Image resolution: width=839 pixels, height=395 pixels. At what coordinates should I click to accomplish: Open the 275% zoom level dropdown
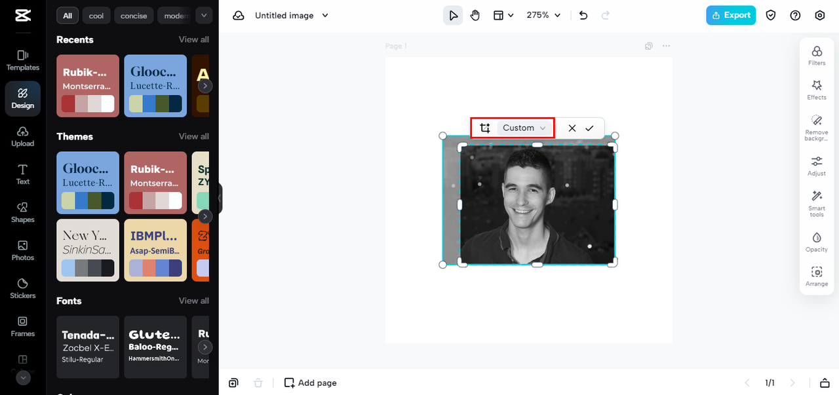click(544, 15)
